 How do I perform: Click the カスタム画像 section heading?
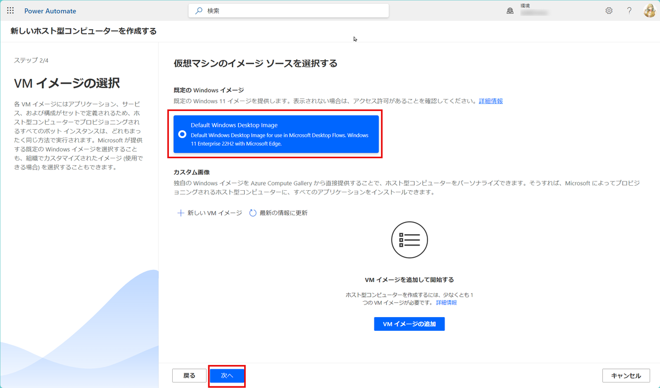(192, 172)
